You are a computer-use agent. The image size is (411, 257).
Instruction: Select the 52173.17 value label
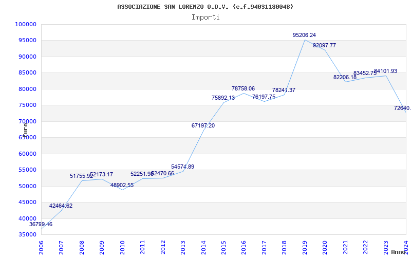point(101,174)
